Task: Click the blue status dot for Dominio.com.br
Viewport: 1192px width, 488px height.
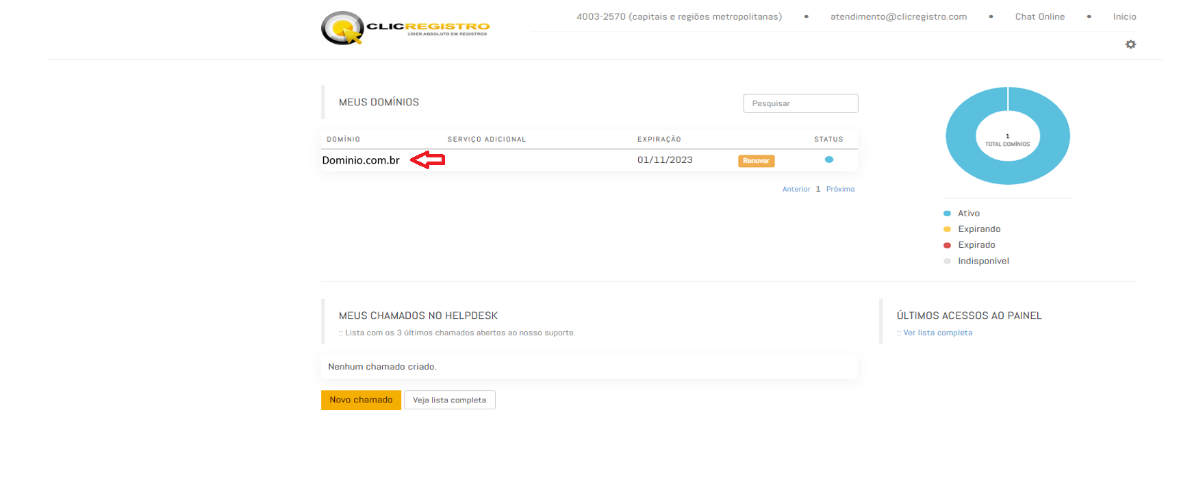Action: point(828,159)
